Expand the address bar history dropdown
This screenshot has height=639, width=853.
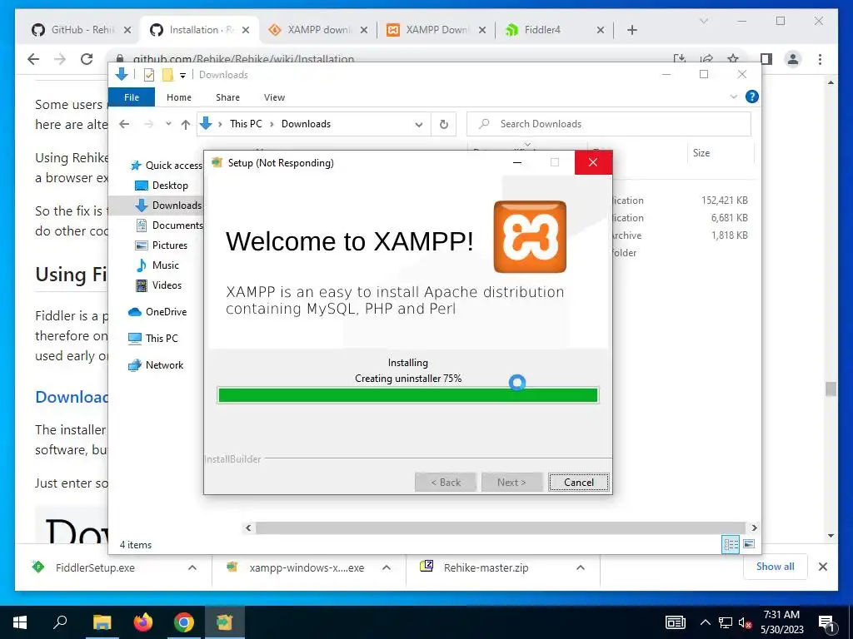[x=419, y=125]
